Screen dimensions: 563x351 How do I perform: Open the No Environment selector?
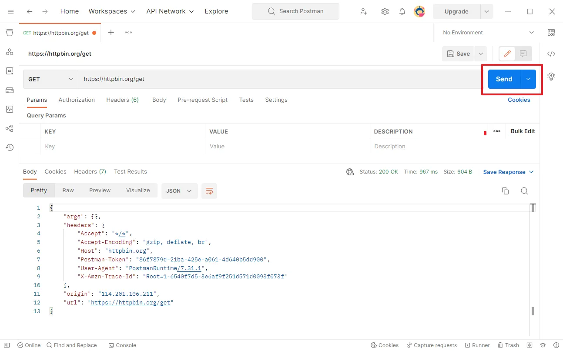click(488, 33)
